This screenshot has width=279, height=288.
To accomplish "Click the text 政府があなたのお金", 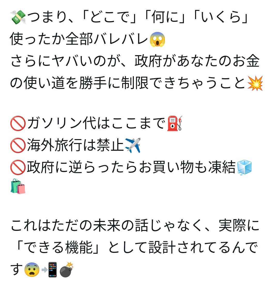I will coord(197,61).
